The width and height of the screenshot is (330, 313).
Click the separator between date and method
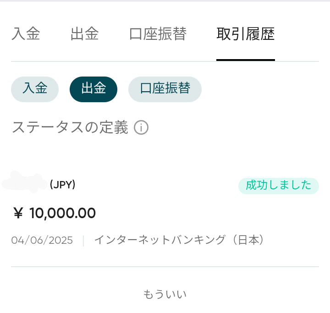point(83,241)
